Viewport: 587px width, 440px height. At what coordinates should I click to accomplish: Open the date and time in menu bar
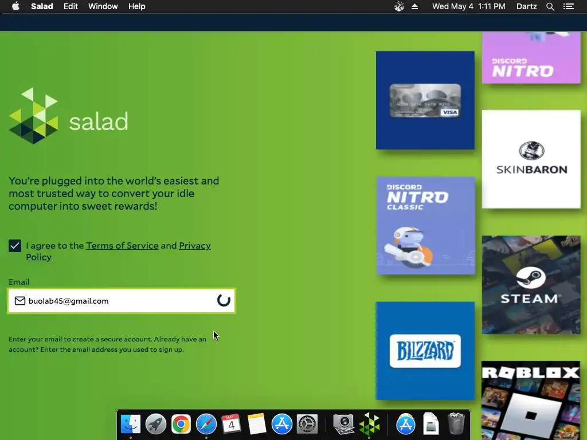point(469,6)
